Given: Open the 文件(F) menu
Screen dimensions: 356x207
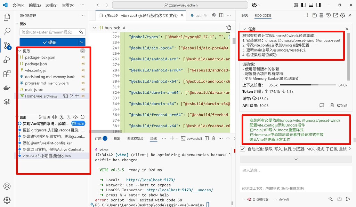Looking at the screenshot, I should click(18, 5).
